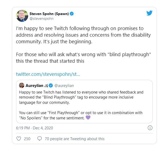168x147 pixels.
Task: Click the Steven Spohn (Spawn) name
Action: 49,13
